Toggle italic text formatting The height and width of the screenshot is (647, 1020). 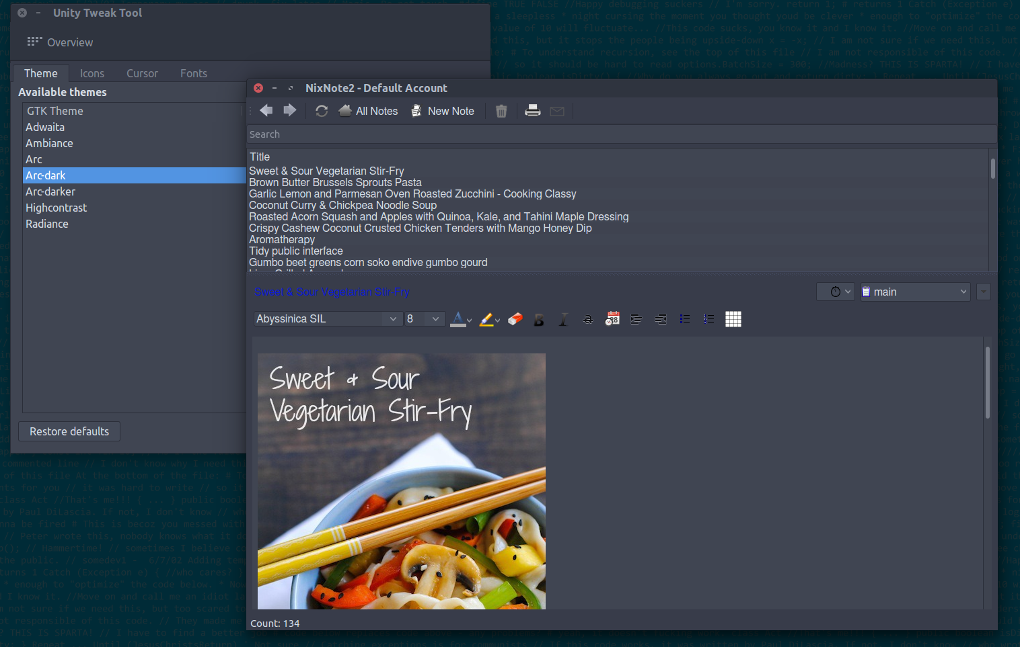click(563, 320)
